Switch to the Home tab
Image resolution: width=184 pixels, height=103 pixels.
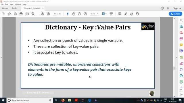point(5,8)
